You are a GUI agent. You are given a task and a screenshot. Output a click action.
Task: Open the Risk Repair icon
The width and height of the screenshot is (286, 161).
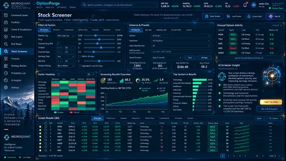[6, 44]
